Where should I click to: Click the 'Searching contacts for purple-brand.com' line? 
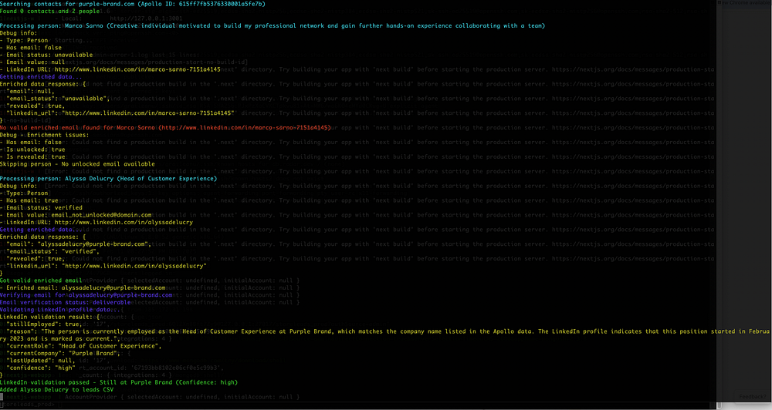(x=133, y=4)
